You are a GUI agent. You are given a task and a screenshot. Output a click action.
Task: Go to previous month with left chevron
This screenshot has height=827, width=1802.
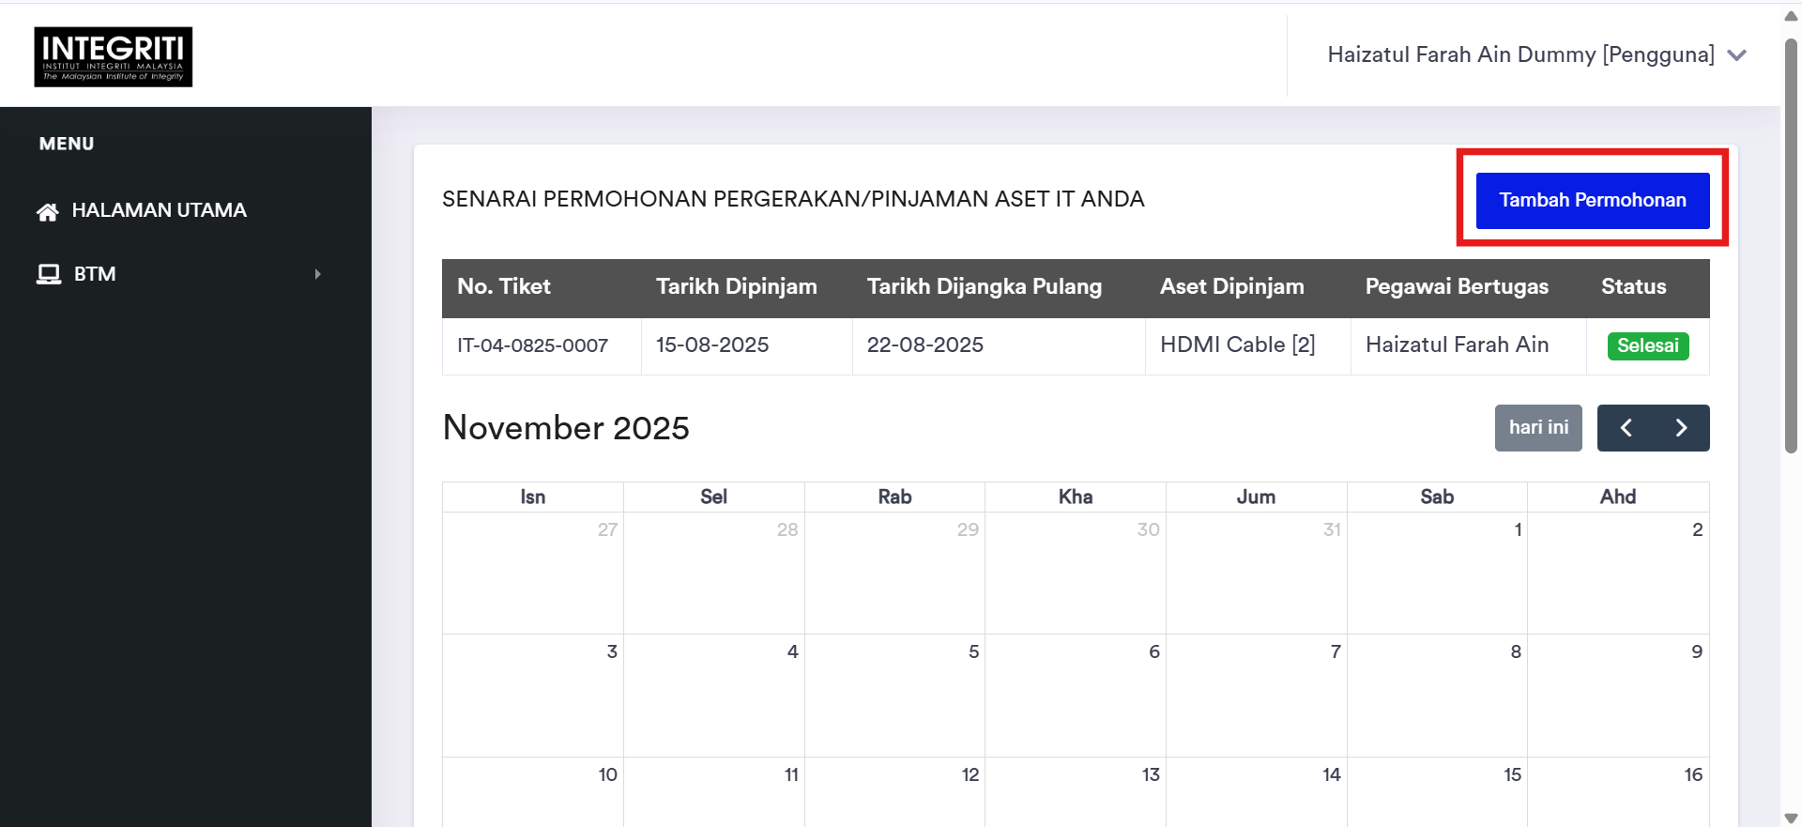coord(1626,428)
